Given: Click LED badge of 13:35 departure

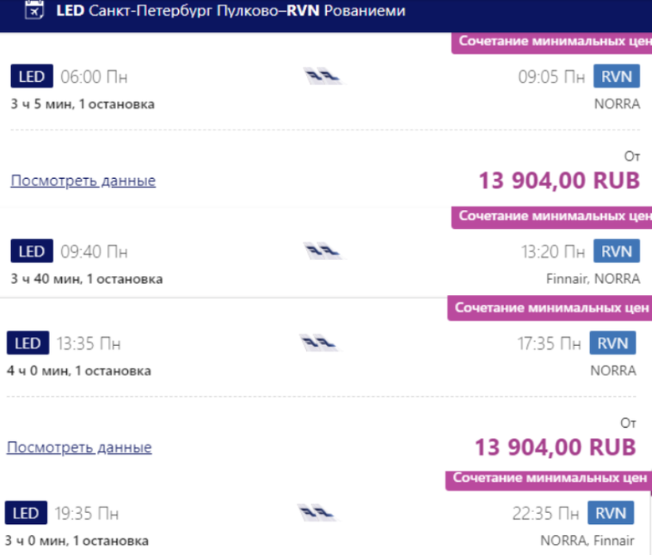Looking at the screenshot, I should (28, 343).
